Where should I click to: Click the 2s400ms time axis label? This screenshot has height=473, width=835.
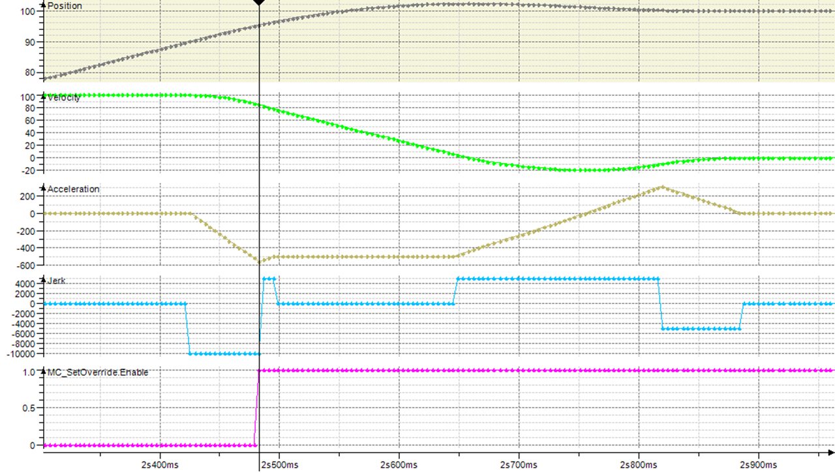pos(160,465)
